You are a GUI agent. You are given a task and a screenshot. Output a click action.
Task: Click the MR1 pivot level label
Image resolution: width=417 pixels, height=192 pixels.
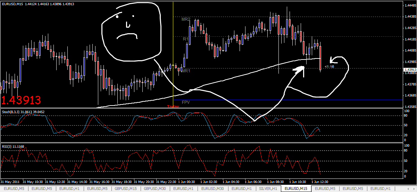tap(186, 71)
